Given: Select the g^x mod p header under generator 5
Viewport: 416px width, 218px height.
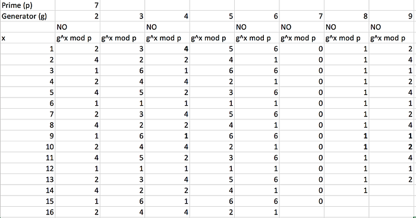Looking at the screenshot, I should [212, 38].
